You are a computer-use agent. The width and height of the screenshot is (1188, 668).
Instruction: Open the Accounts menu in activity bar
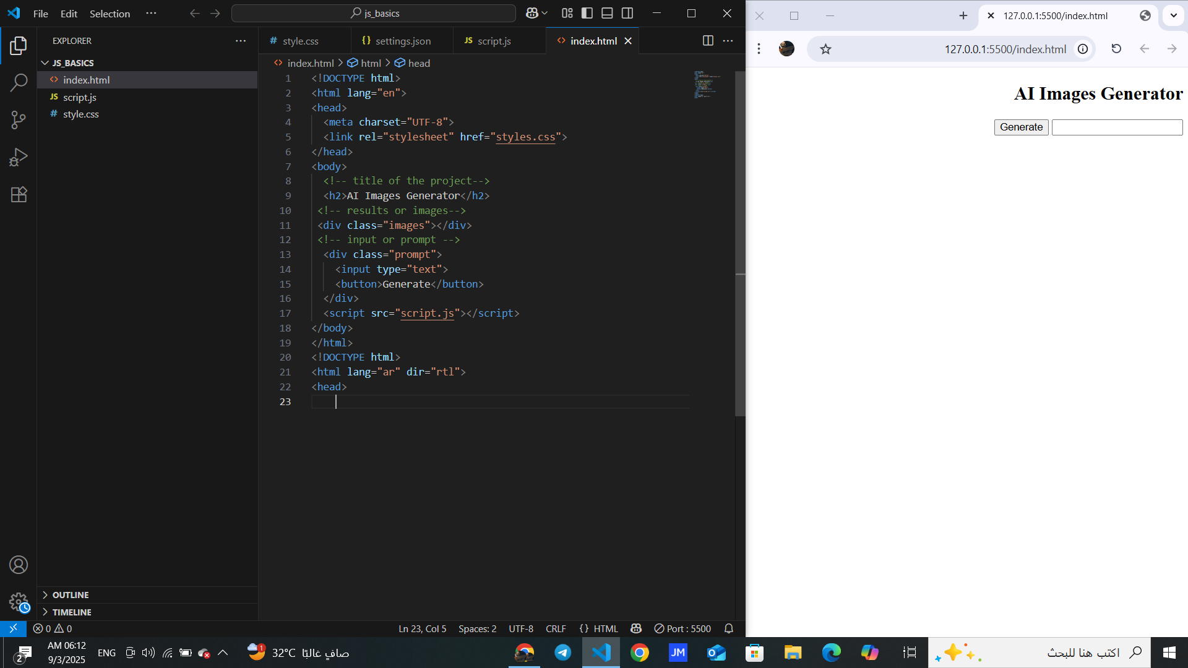[19, 565]
